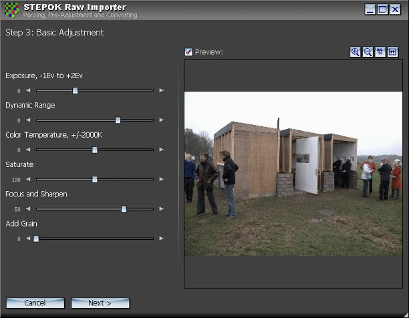Decrease Color Temperature with left arrow
Viewport: 409px width, 318px height.
point(28,150)
